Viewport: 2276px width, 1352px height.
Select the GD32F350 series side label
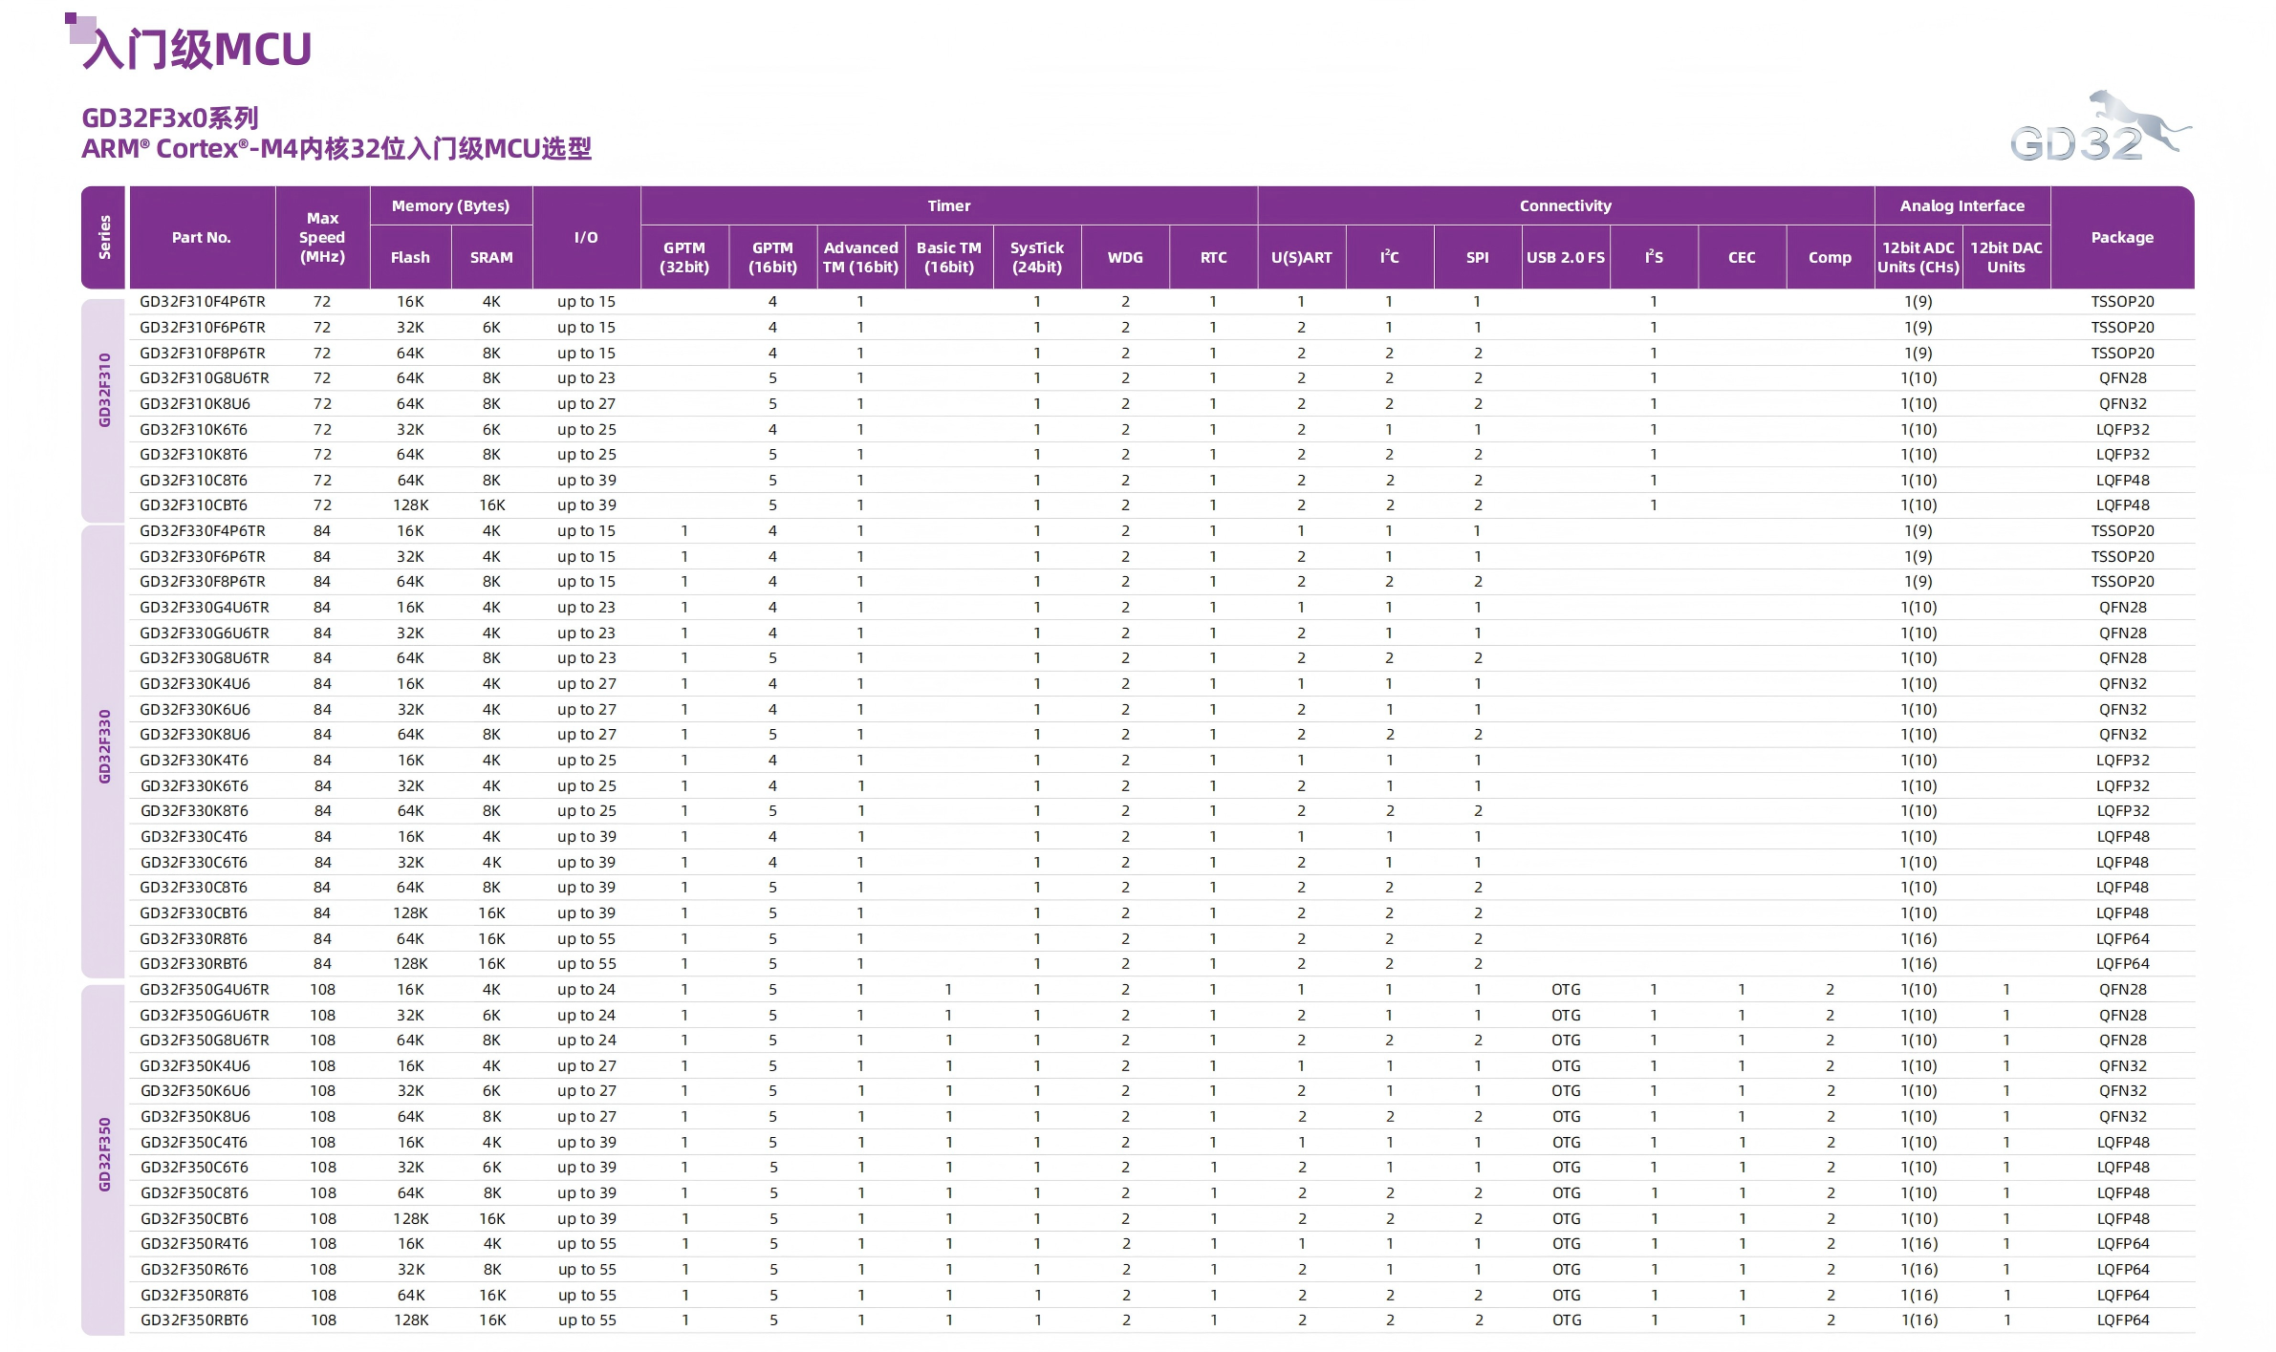(104, 1154)
